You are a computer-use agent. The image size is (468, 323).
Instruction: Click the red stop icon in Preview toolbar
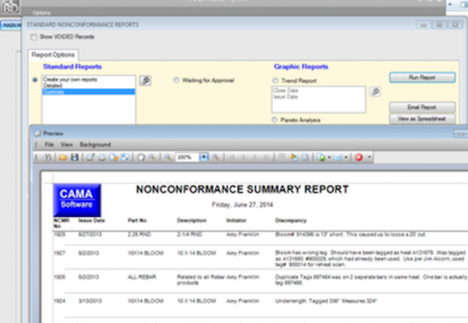point(359,158)
